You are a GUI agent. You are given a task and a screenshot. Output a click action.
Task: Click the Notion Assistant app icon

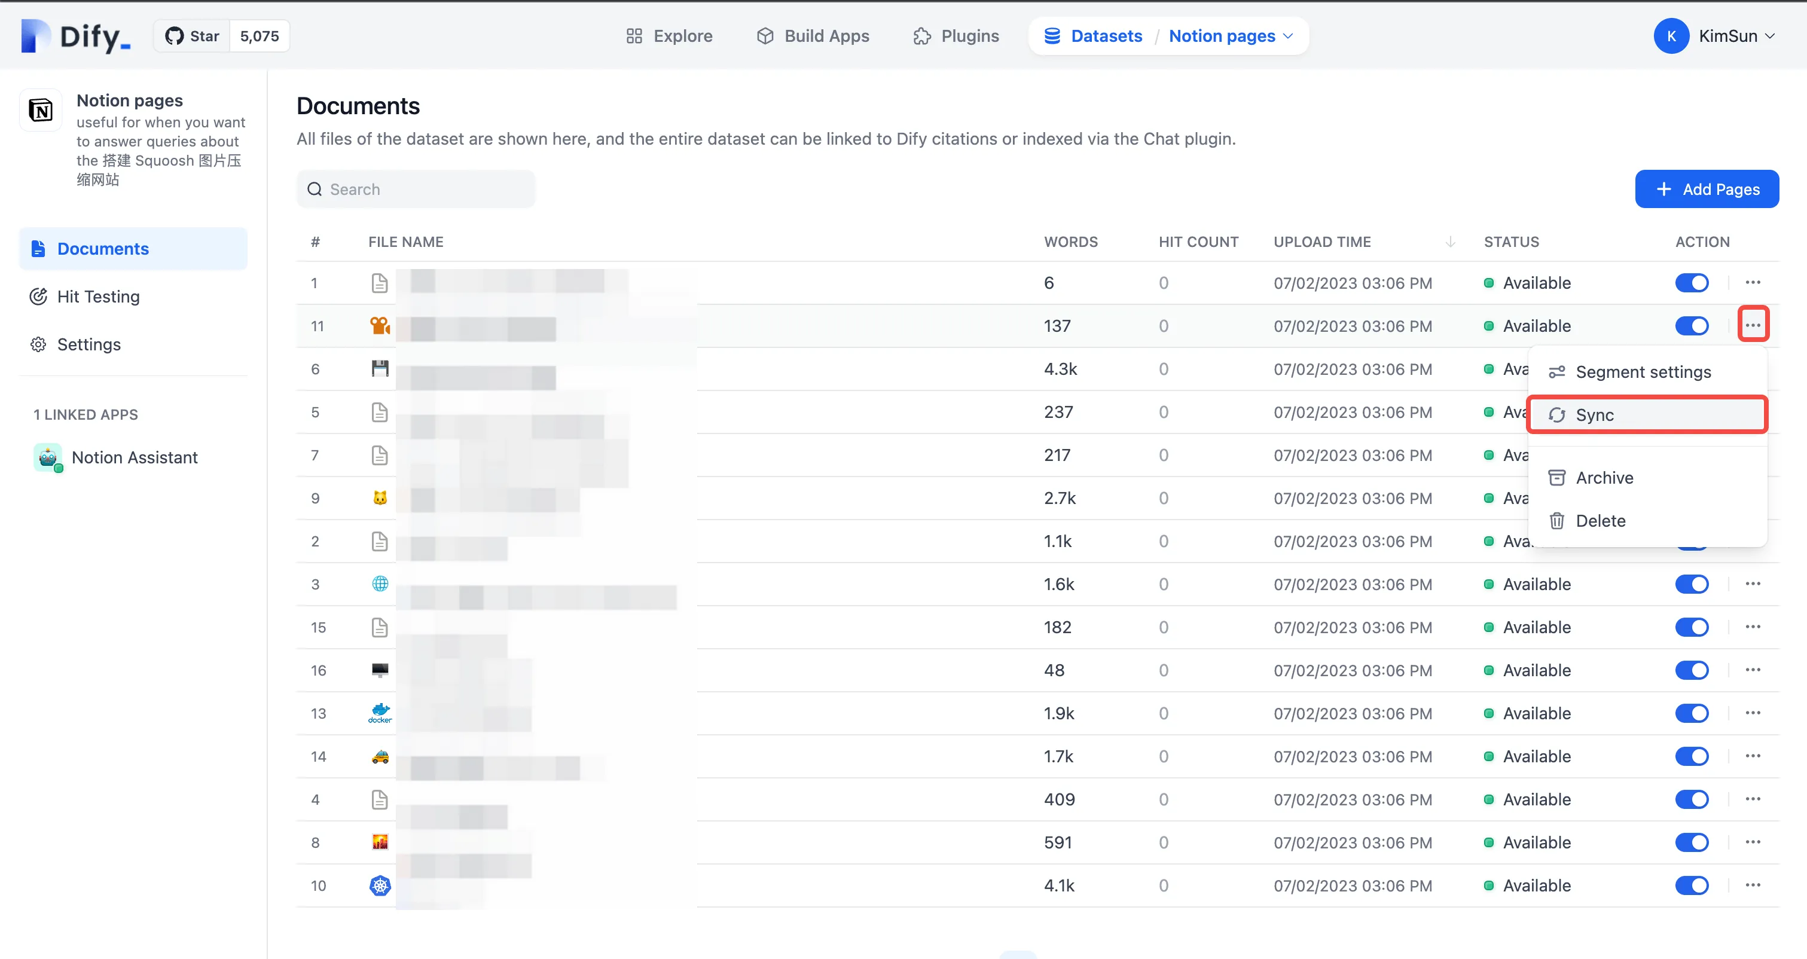(x=48, y=457)
